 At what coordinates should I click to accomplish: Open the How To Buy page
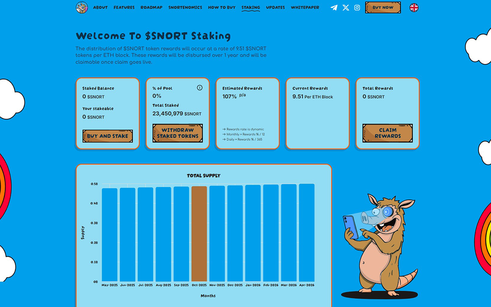[222, 7]
